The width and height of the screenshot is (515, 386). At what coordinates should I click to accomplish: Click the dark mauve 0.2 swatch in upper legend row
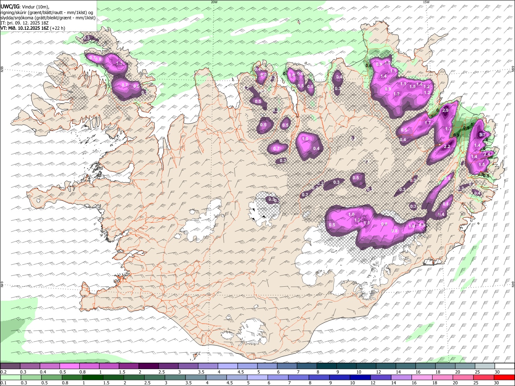[x=10, y=366]
